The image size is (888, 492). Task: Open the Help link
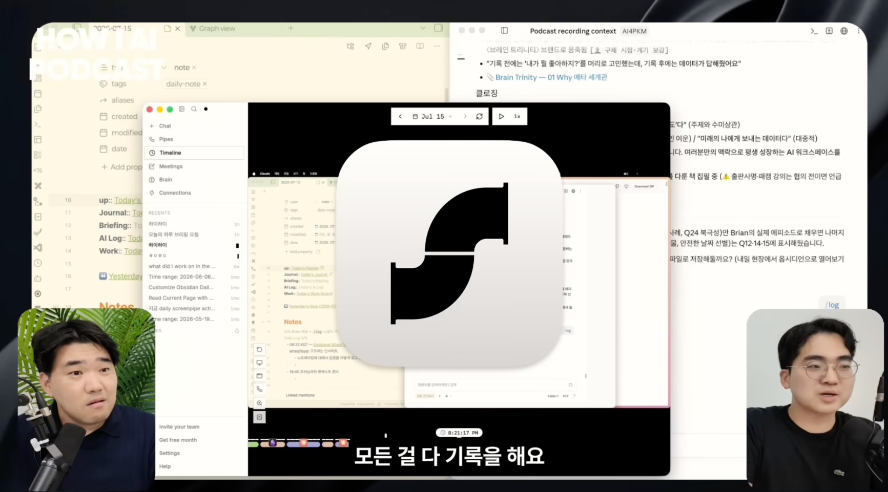[164, 466]
